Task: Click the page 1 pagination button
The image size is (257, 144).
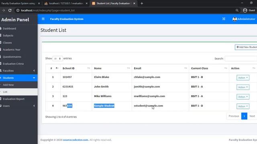Action: pyautogui.click(x=244, y=116)
